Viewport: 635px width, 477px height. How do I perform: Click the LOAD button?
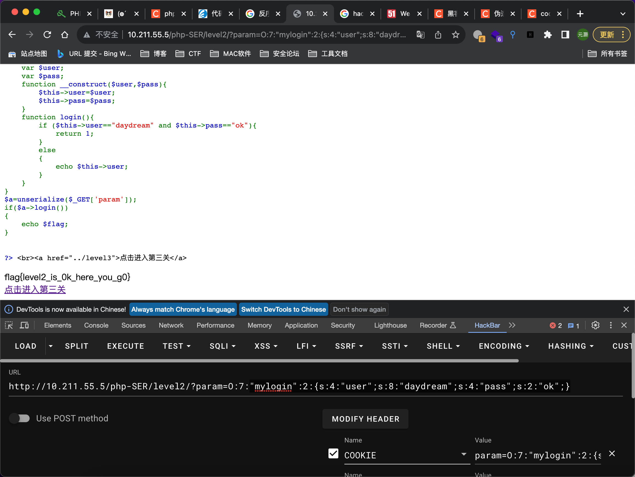25,346
